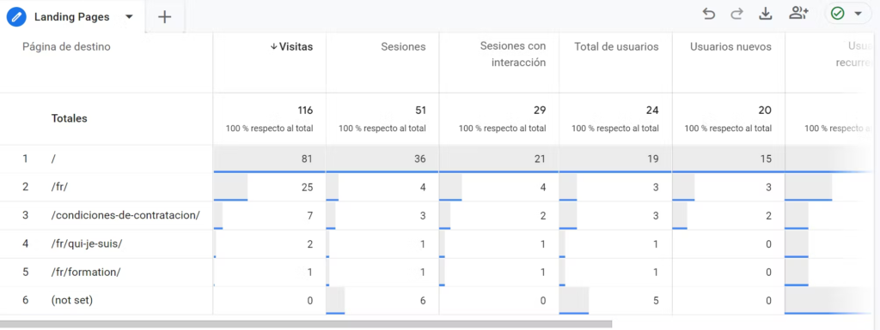The height and width of the screenshot is (330, 880).
Task: Click the horizontal scrollbar under the table
Action: (306, 324)
